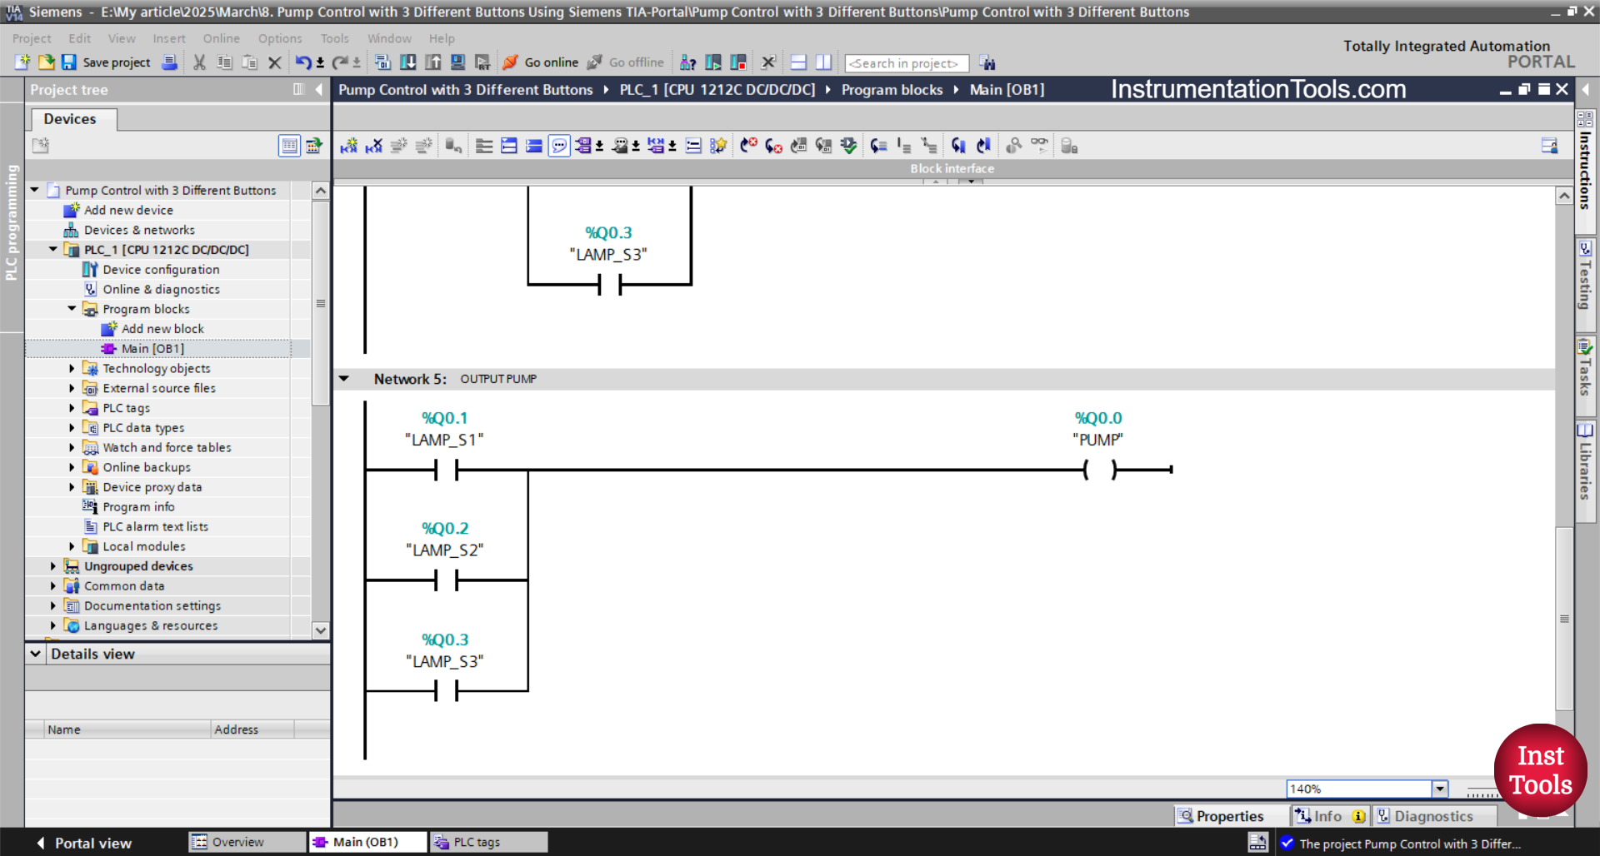Toggle the project auto-save checkbox near Differ message
Screen dimensions: 1600x856
[1286, 844]
